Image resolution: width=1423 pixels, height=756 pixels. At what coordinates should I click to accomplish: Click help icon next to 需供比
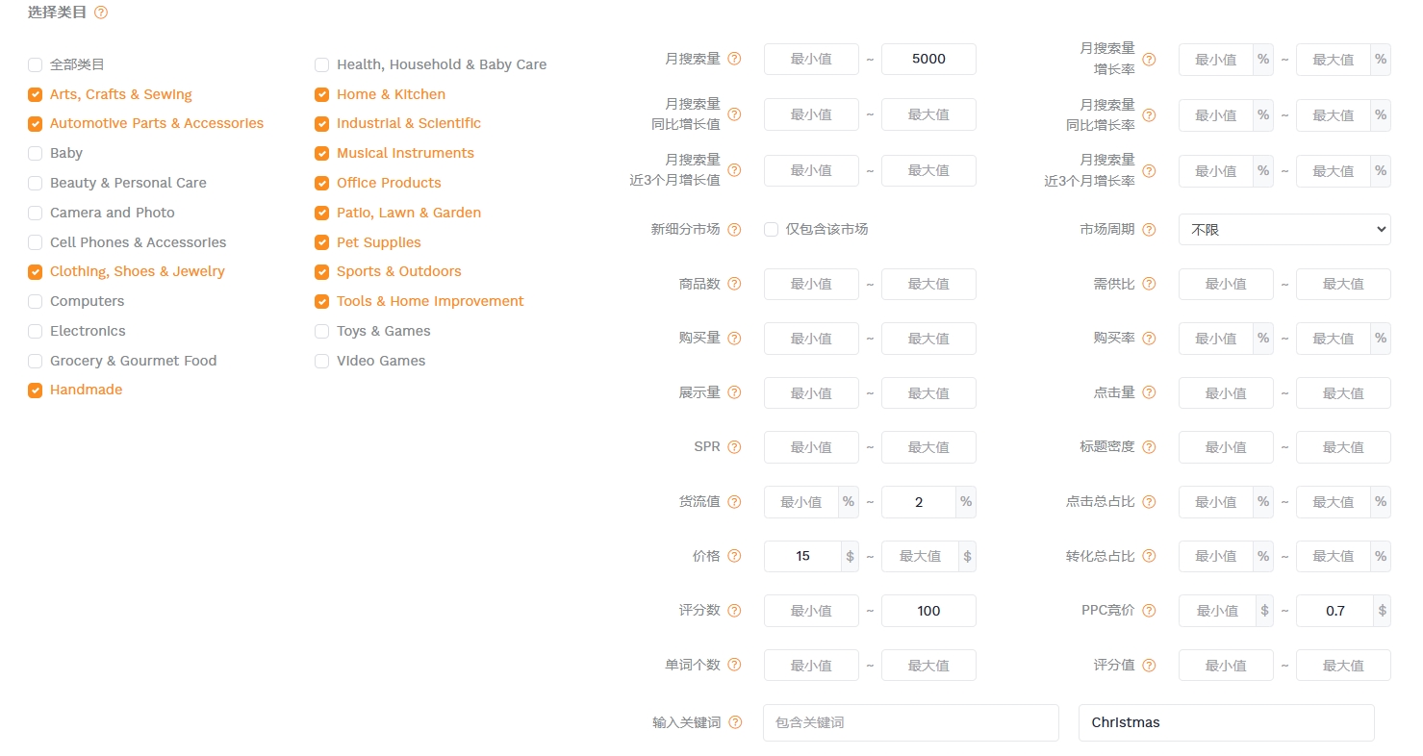pos(1149,284)
